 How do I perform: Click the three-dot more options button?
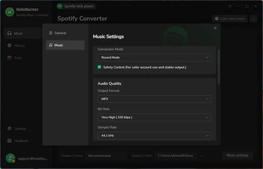[253, 19]
